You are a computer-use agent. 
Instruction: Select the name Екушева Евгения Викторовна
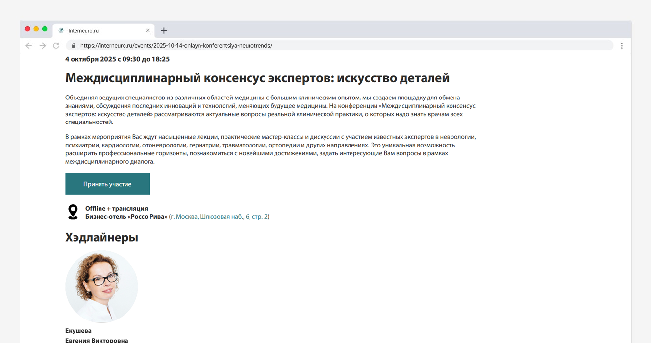(97, 335)
